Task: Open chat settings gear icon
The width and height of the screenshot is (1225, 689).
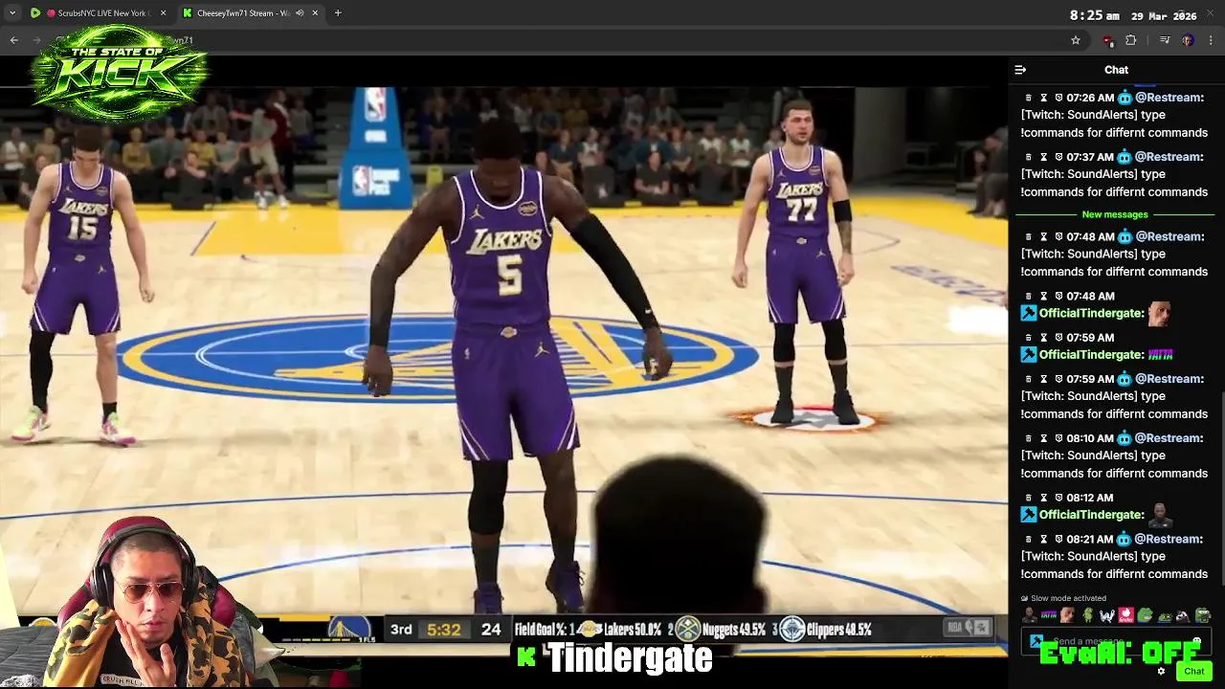Action: [x=1161, y=671]
